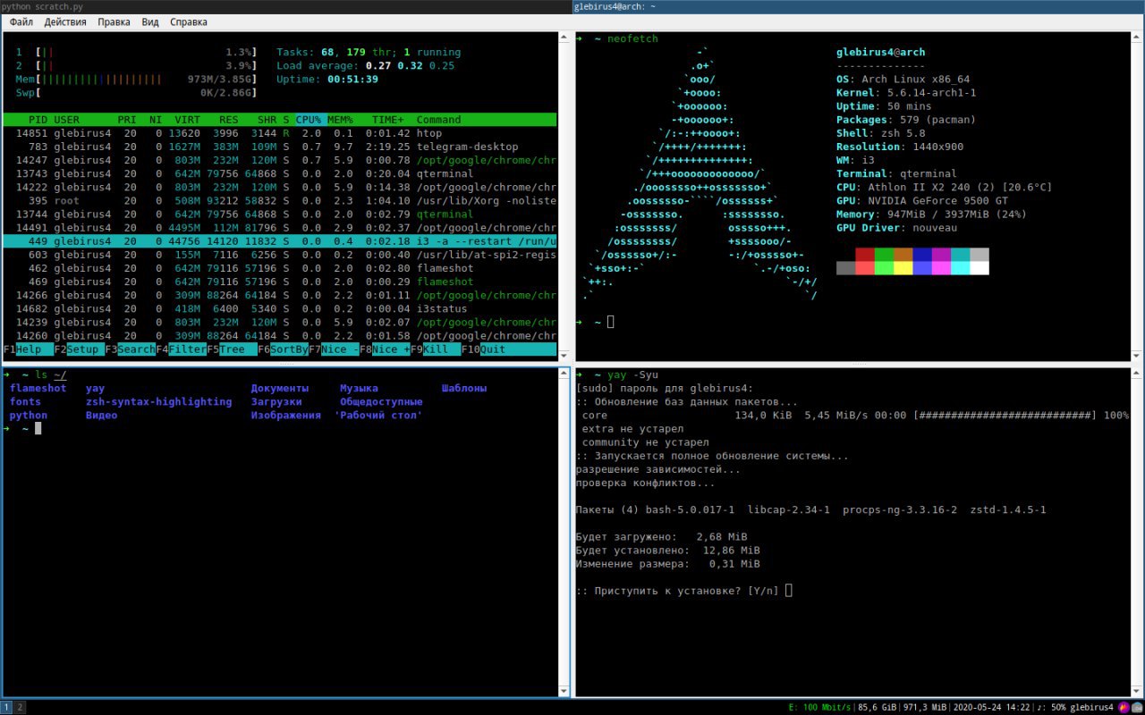Image resolution: width=1145 pixels, height=715 pixels.
Task: Select the htop process row PID 14851
Action: click(x=280, y=133)
